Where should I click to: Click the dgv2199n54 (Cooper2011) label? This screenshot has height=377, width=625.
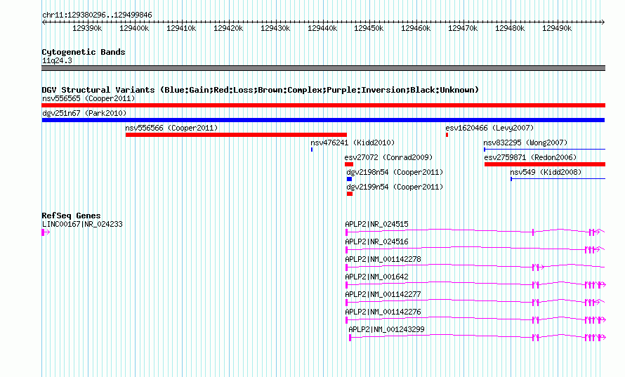coord(395,187)
